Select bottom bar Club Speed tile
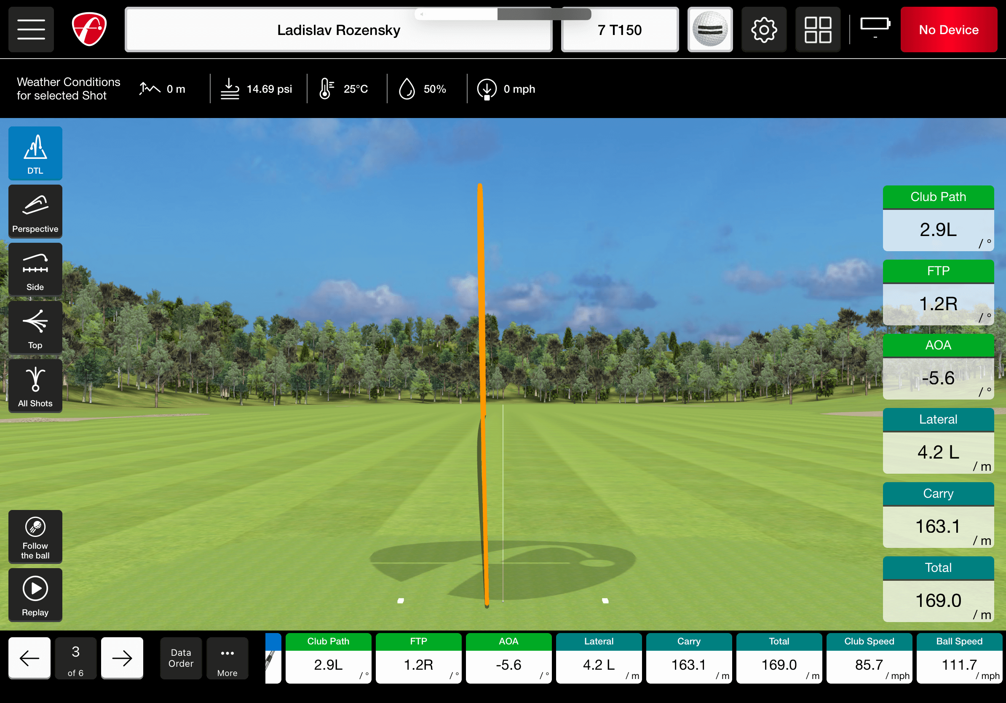Screen dimensions: 1006x703 [869, 658]
